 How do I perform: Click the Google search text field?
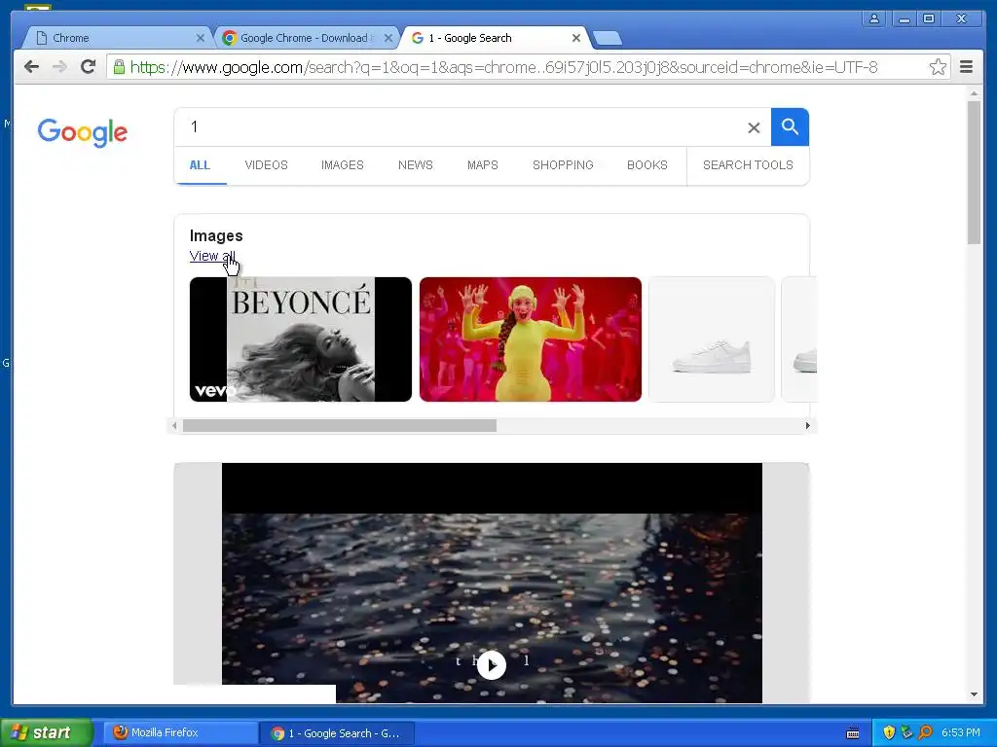(464, 127)
